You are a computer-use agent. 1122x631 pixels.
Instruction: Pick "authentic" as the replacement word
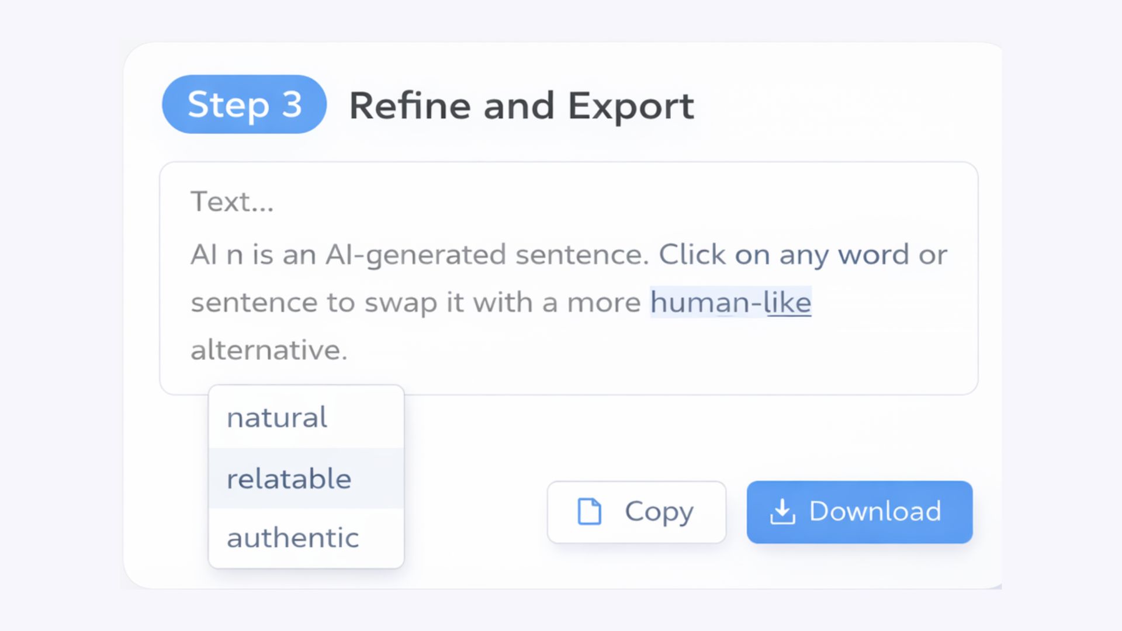(x=293, y=538)
